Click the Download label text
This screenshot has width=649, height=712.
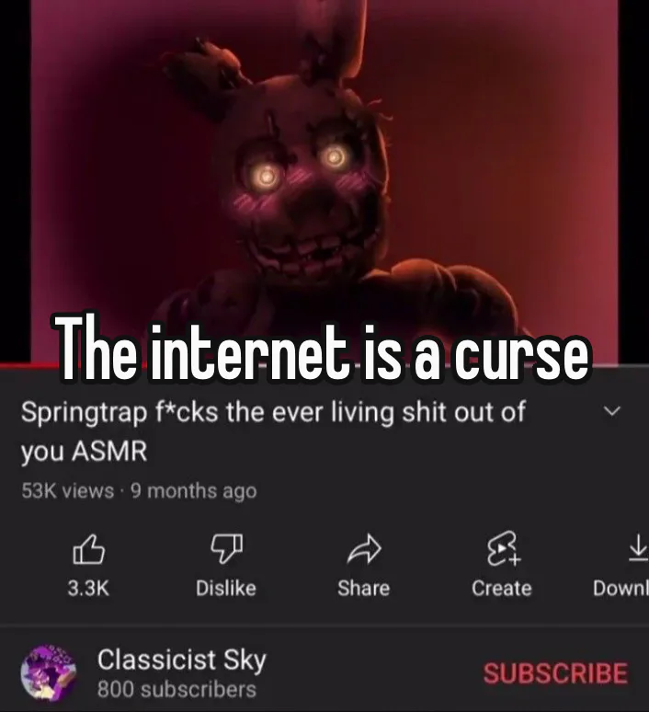(x=621, y=589)
